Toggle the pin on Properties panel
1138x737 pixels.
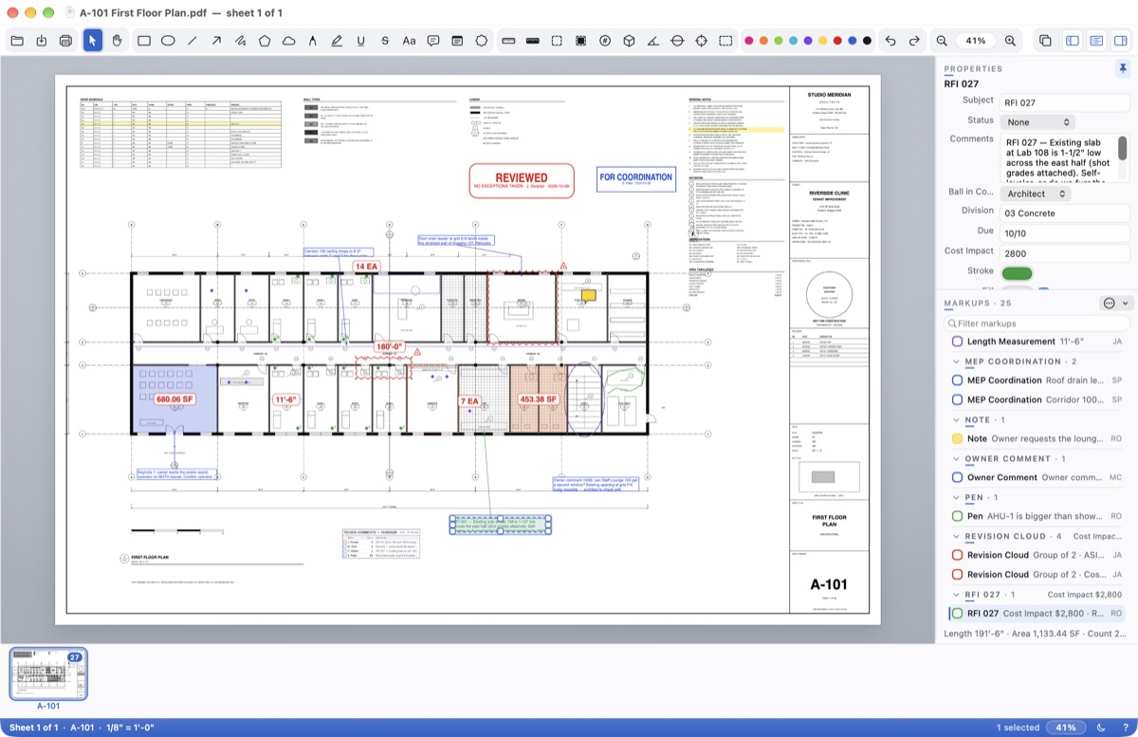1123,68
